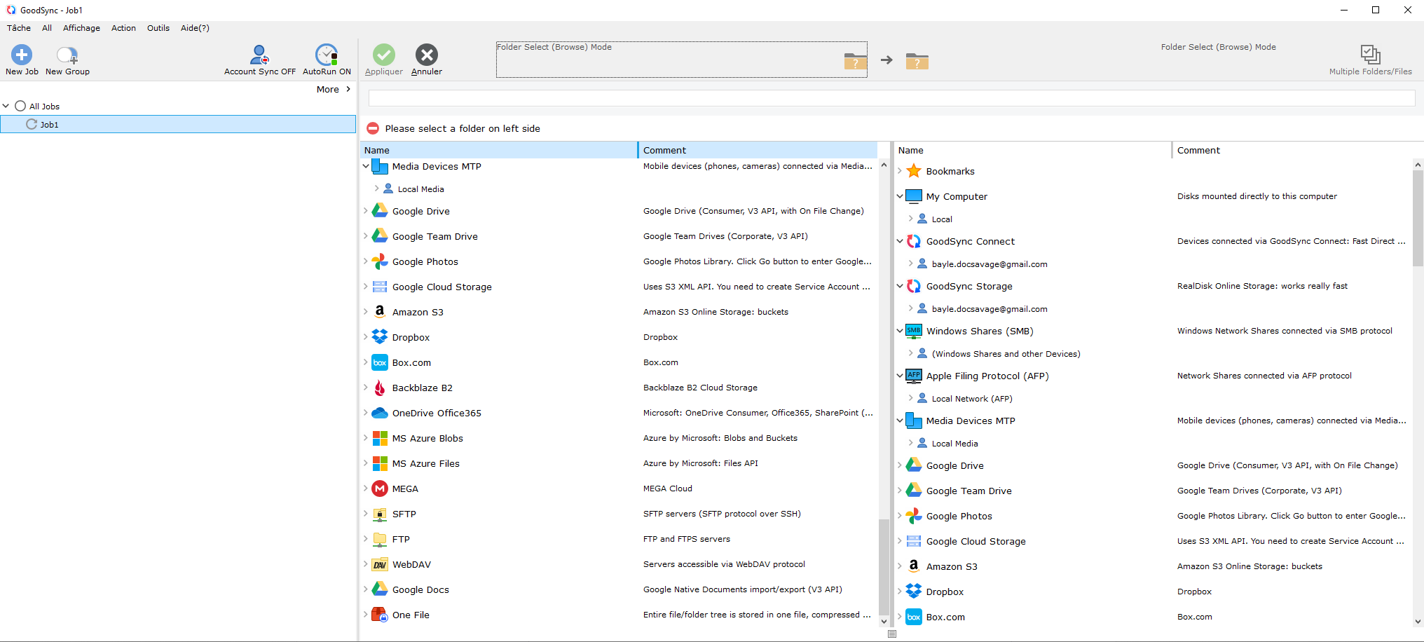Click the New Group icon
This screenshot has height=642, width=1424.
(67, 60)
